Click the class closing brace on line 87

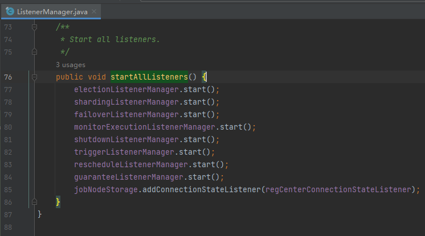click(39, 214)
